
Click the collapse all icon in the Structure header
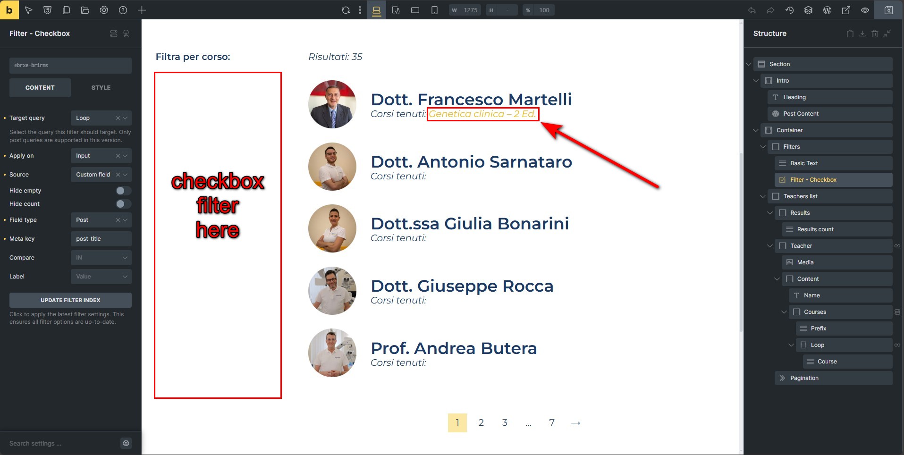887,34
